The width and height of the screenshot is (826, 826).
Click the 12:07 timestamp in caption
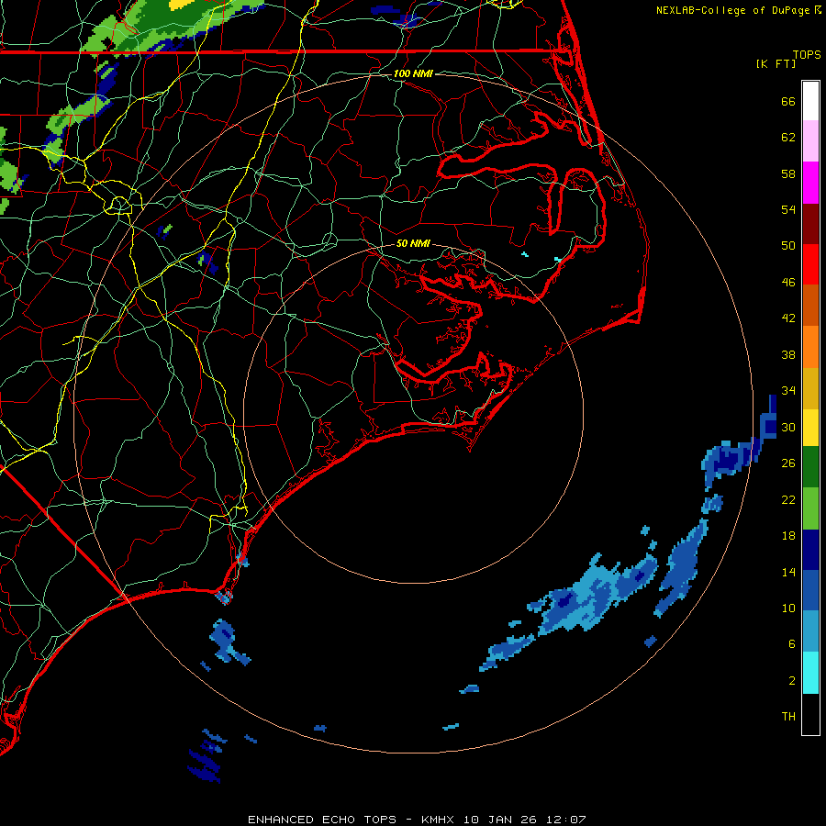(x=564, y=820)
